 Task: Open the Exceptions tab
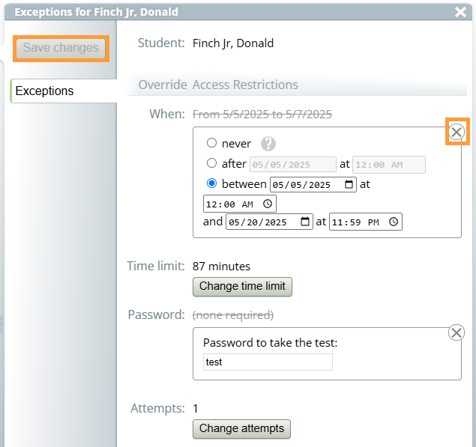pyautogui.click(x=64, y=91)
